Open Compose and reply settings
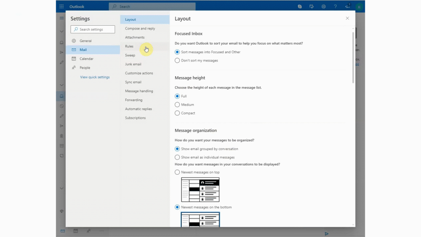 pyautogui.click(x=145, y=29)
